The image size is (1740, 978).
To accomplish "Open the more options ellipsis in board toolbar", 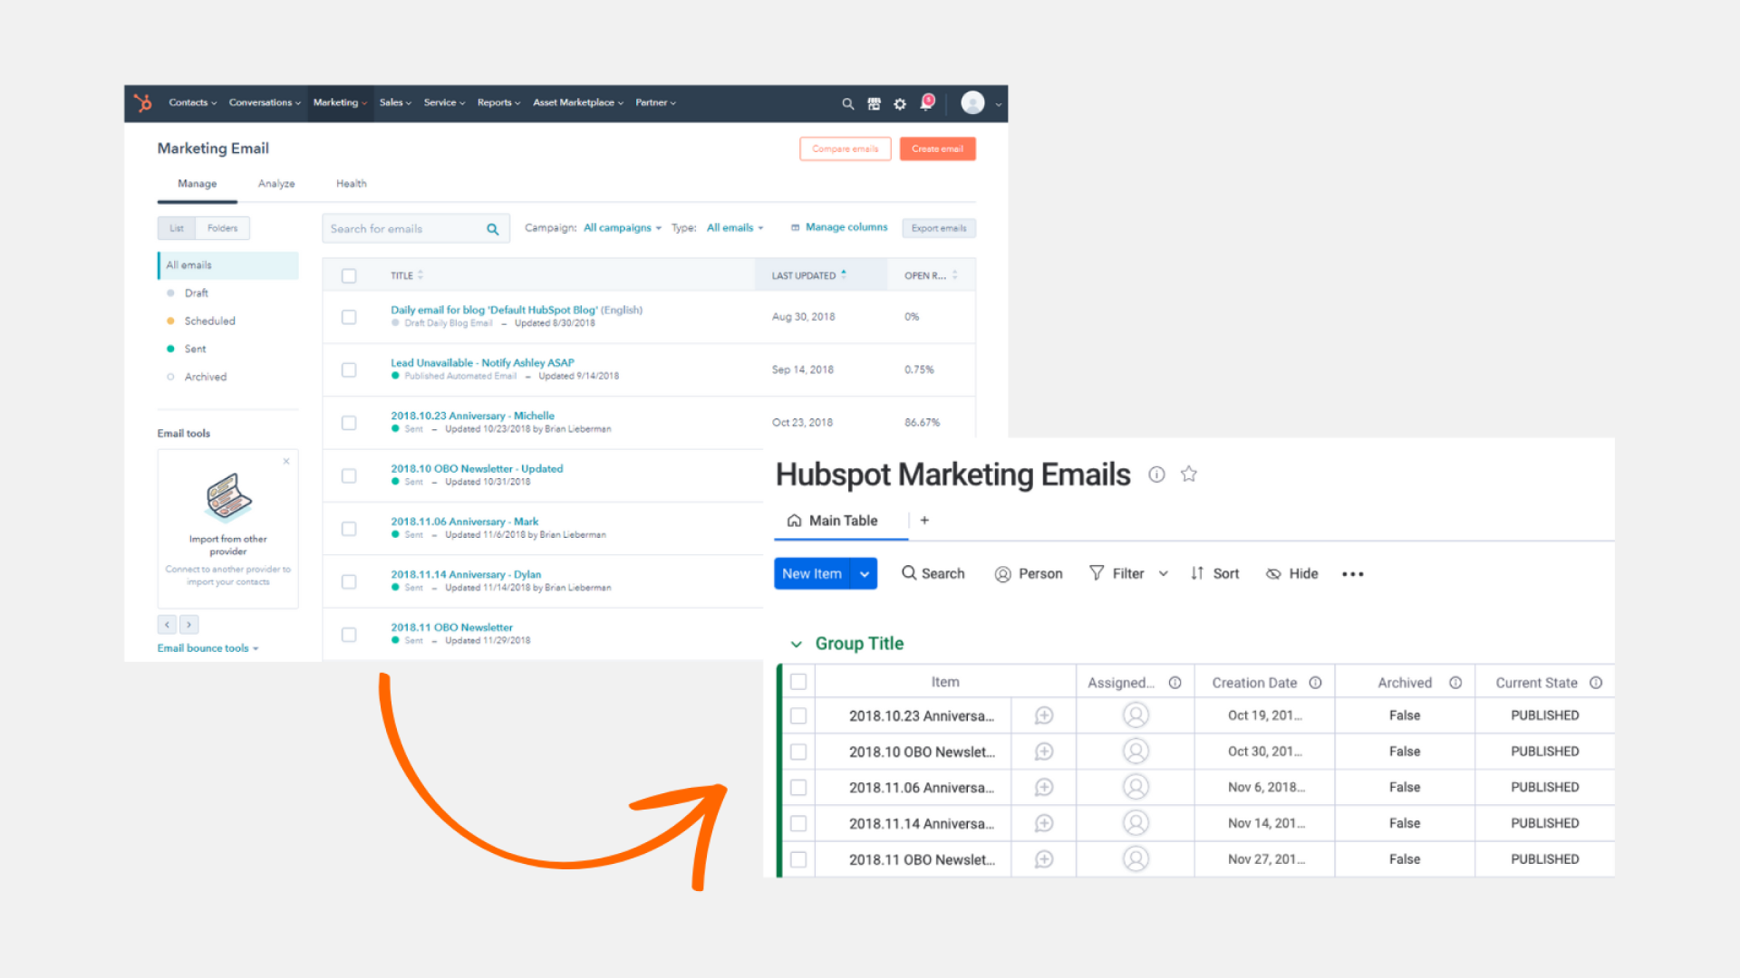I will point(1353,574).
